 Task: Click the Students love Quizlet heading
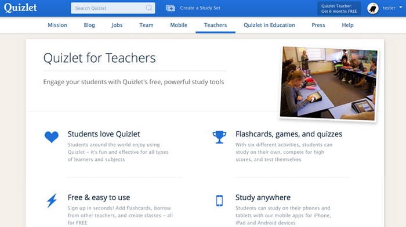pos(104,134)
